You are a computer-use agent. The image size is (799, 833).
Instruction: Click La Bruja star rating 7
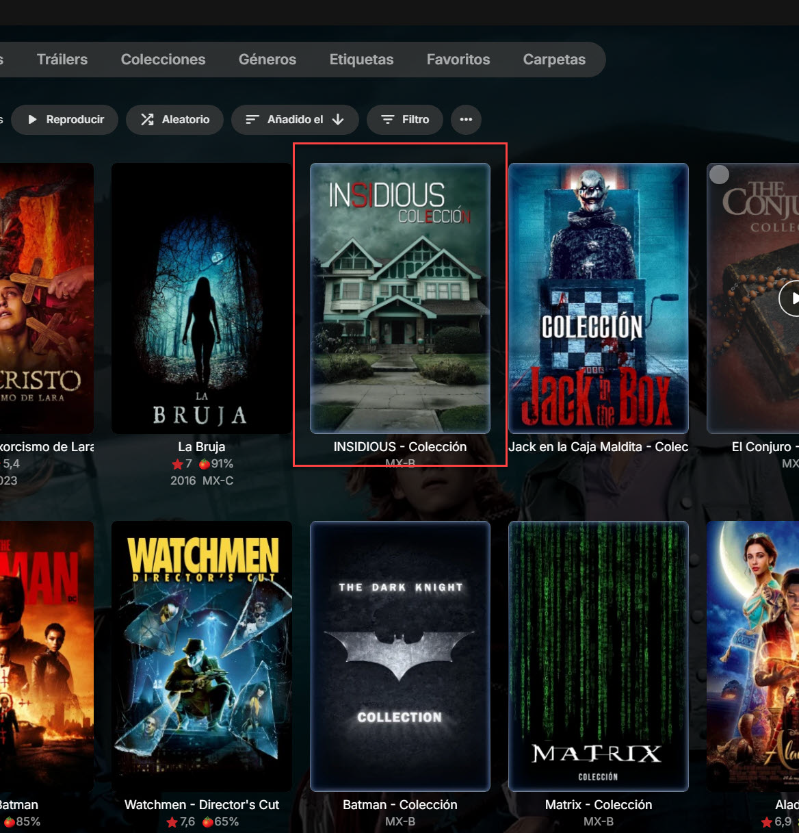pyautogui.click(x=182, y=464)
